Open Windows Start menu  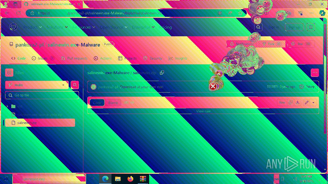6,179
